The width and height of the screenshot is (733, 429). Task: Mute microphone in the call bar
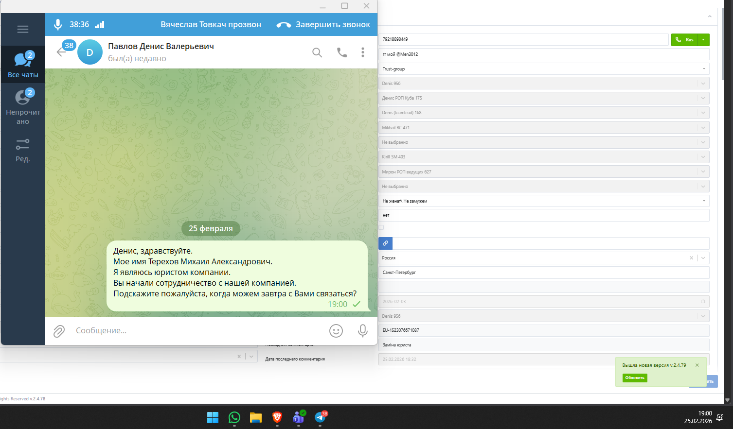tap(58, 24)
